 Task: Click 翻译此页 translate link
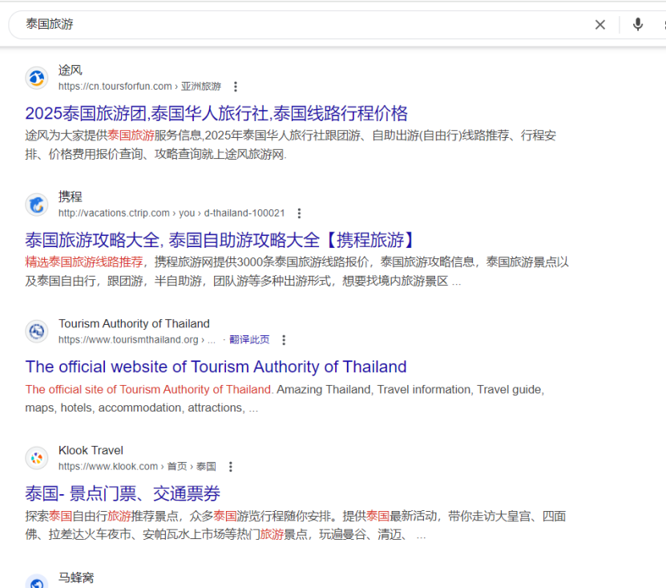[x=249, y=339]
